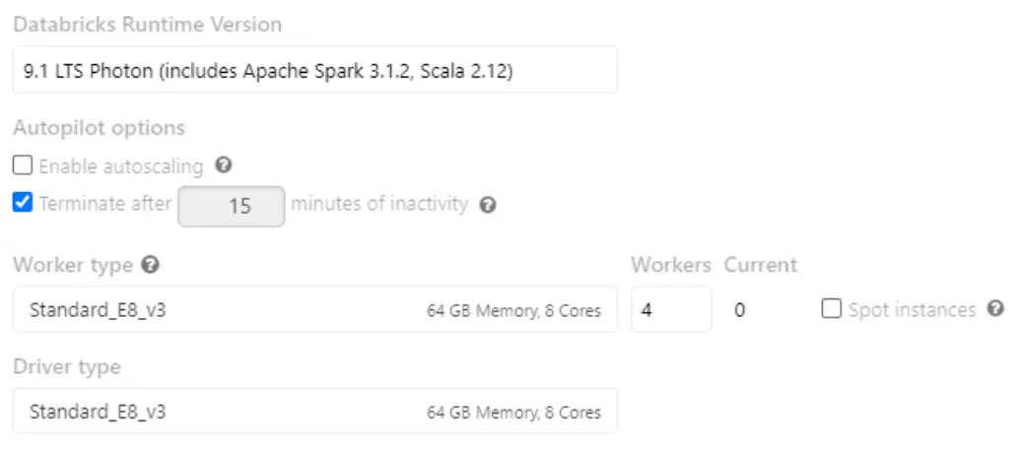Expand the Worker type selector

(315, 309)
